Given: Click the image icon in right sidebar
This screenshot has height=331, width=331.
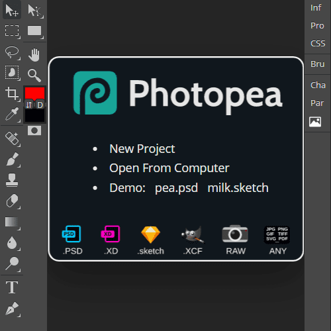Looking at the screenshot, I should (x=315, y=122).
